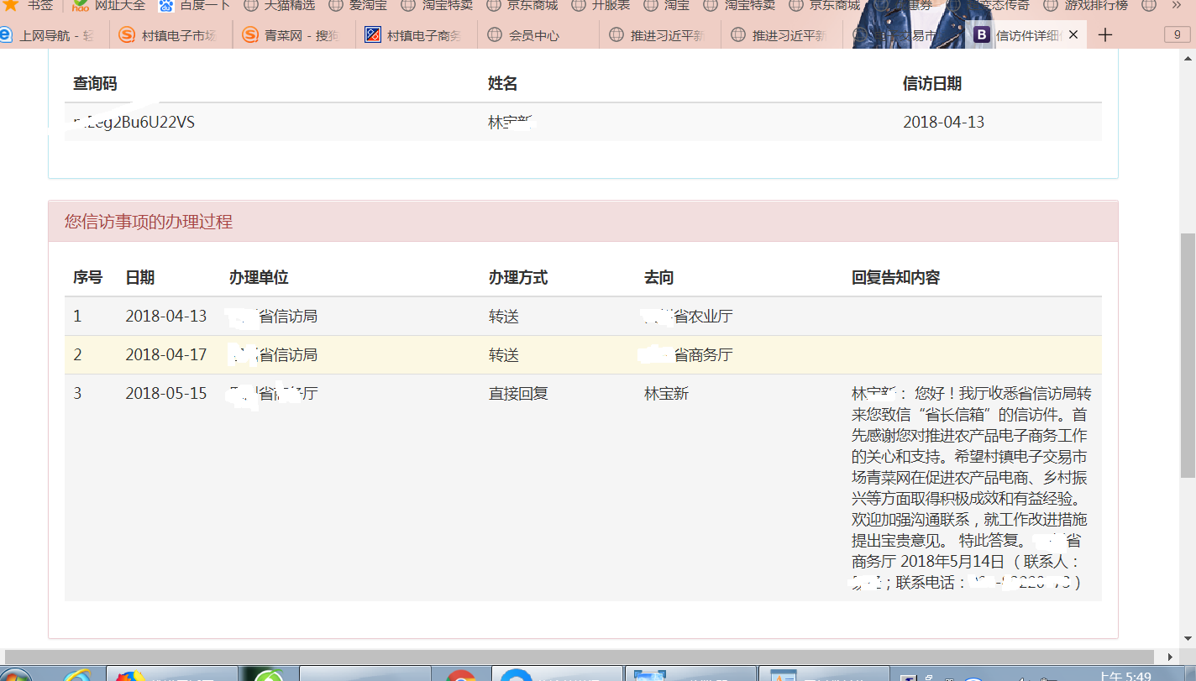Click sequence number 3 in process table

78,394
